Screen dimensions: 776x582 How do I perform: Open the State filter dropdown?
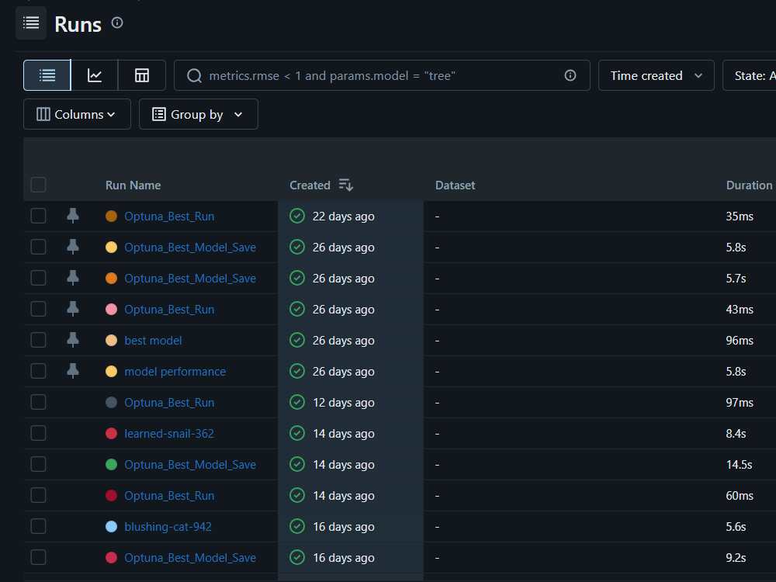(750, 75)
